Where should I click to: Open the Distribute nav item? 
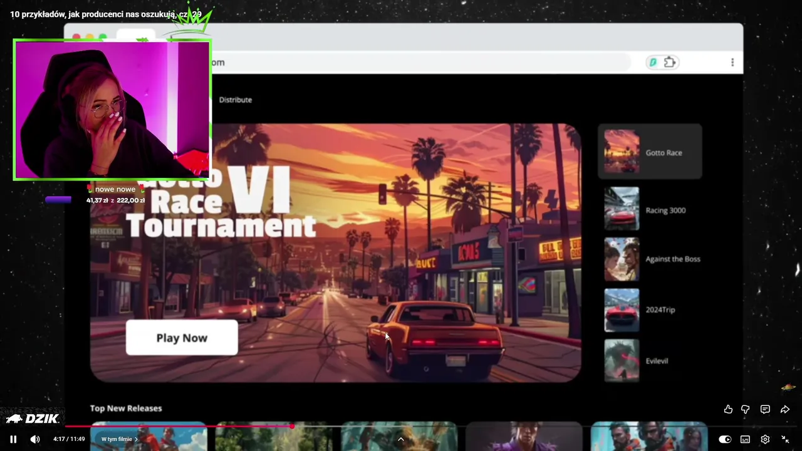coord(236,100)
